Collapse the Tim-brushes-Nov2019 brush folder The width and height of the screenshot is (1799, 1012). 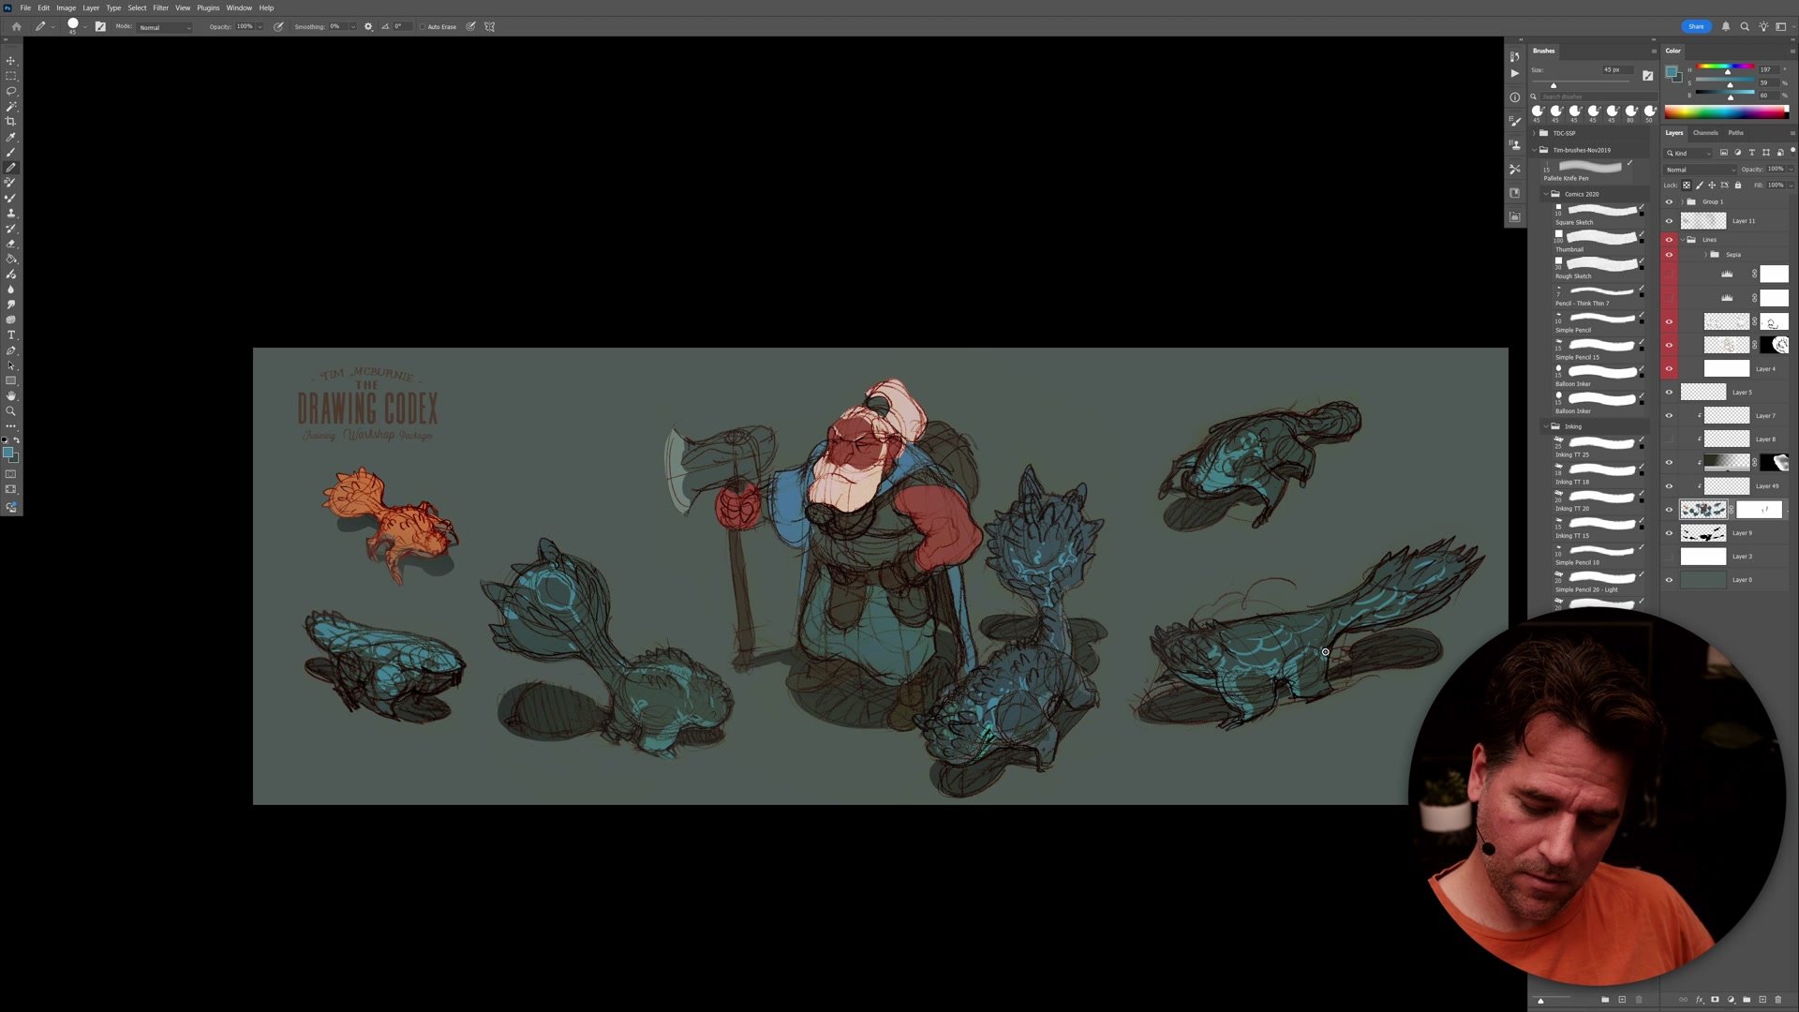pyautogui.click(x=1534, y=150)
